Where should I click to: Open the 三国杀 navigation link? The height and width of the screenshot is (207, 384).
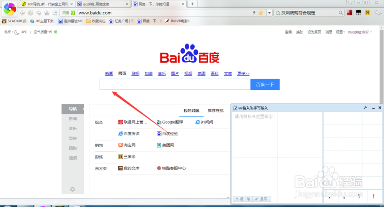[x=127, y=157]
